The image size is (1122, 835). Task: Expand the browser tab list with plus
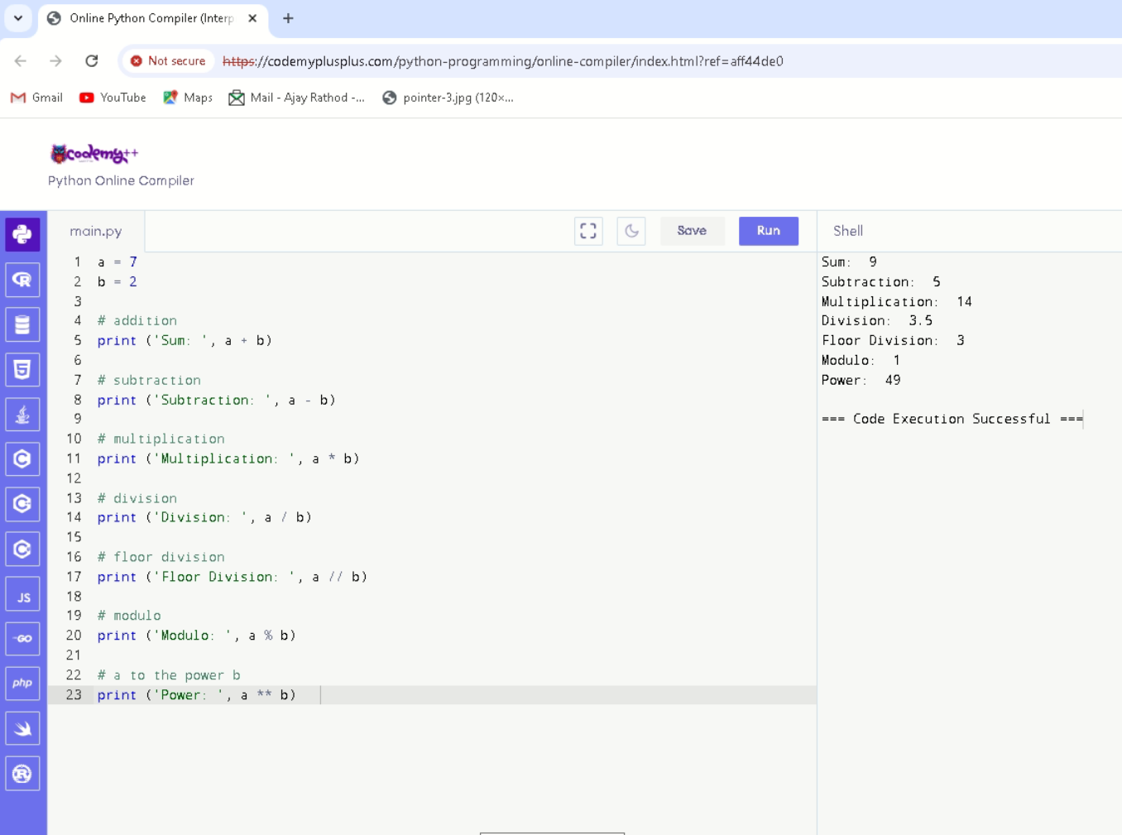click(x=286, y=17)
